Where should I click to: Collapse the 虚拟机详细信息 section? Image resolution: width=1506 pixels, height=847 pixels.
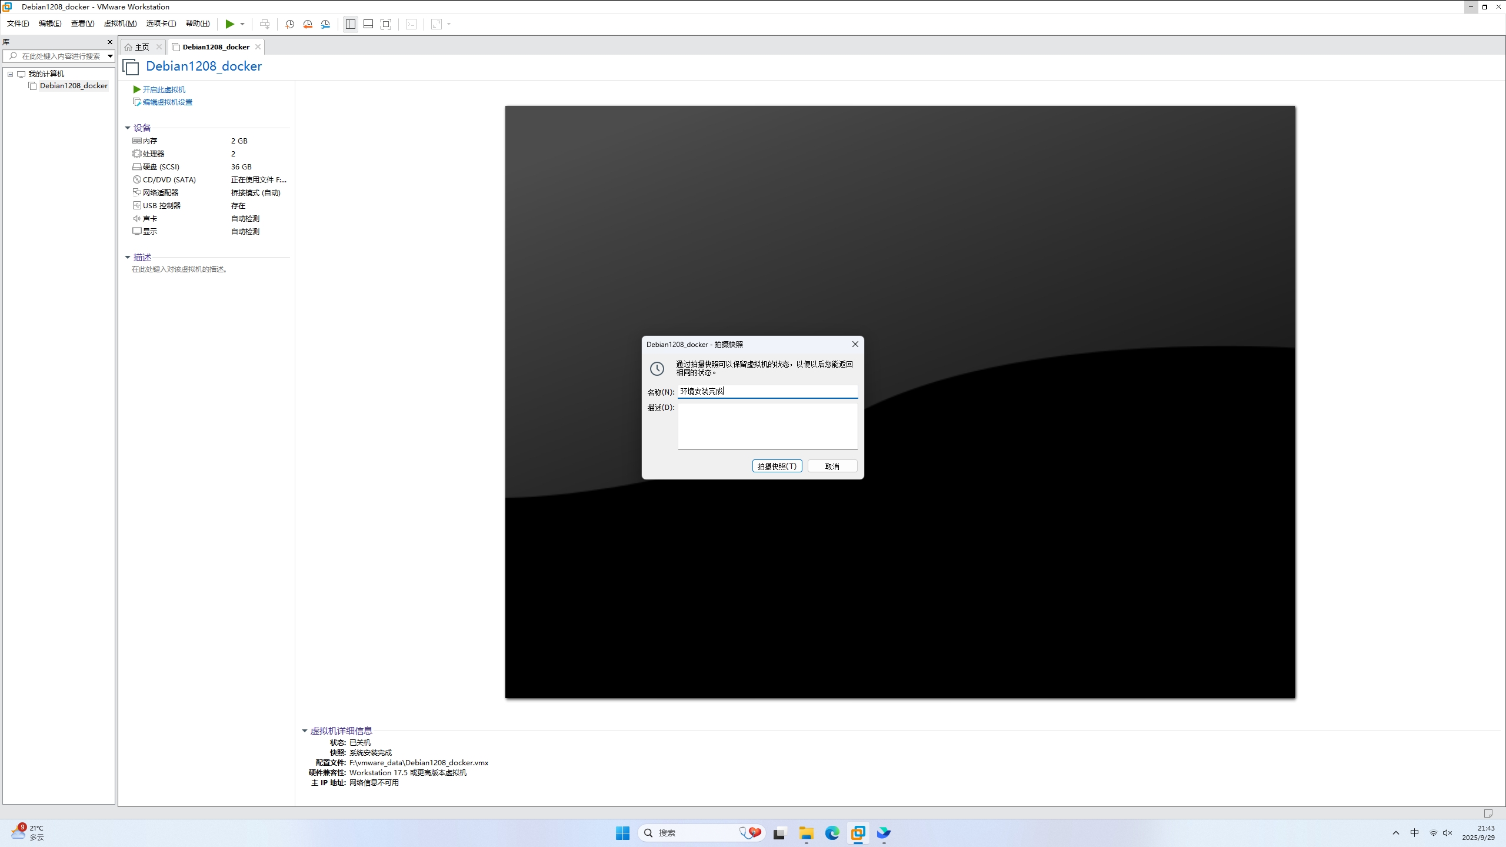tap(305, 731)
